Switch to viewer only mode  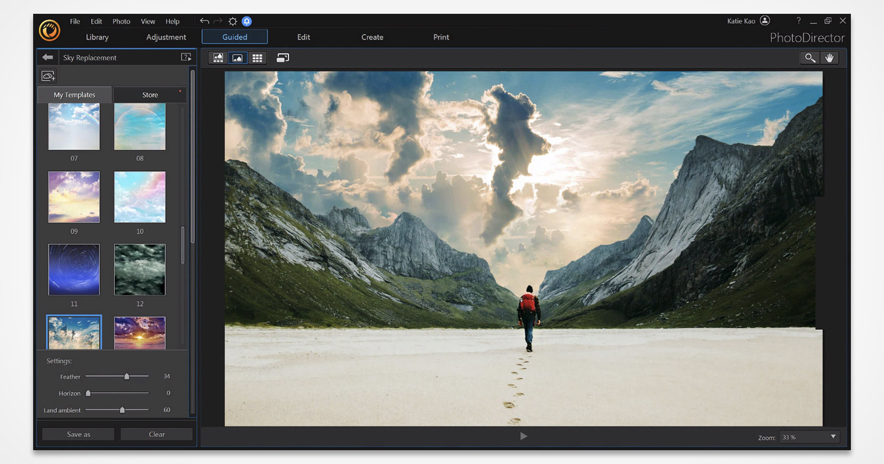click(x=238, y=58)
